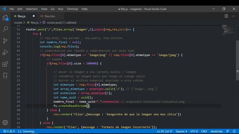
Task: Click the vertical editor scrollbar
Action: [238, 60]
